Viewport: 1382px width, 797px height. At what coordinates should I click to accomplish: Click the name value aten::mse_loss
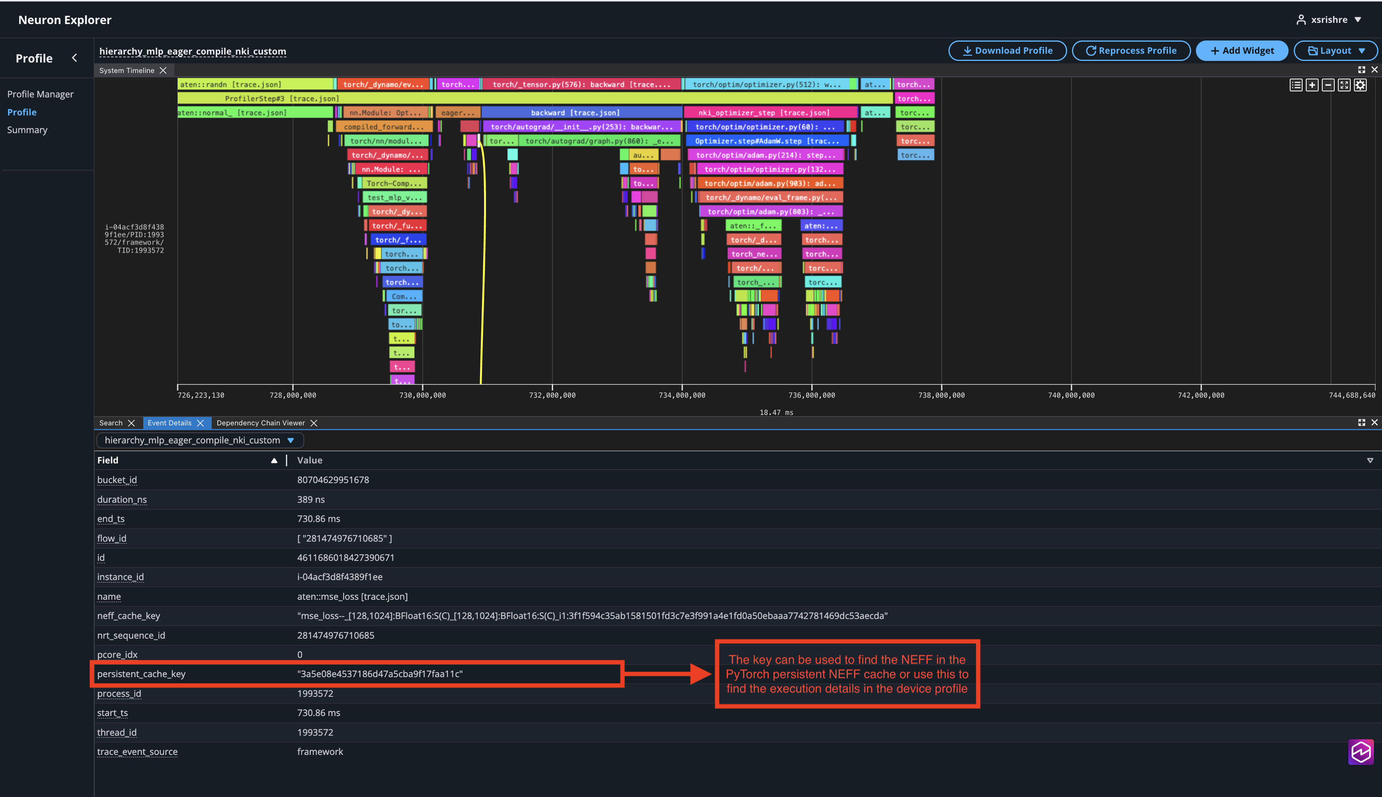[x=352, y=597]
